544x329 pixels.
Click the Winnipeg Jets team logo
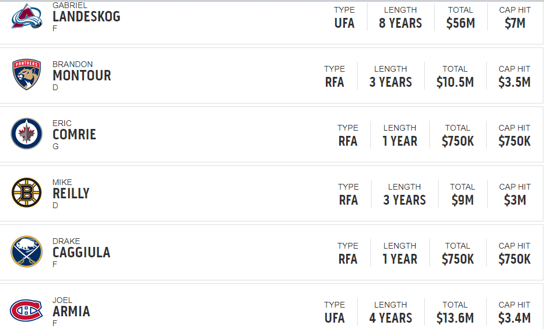27,134
